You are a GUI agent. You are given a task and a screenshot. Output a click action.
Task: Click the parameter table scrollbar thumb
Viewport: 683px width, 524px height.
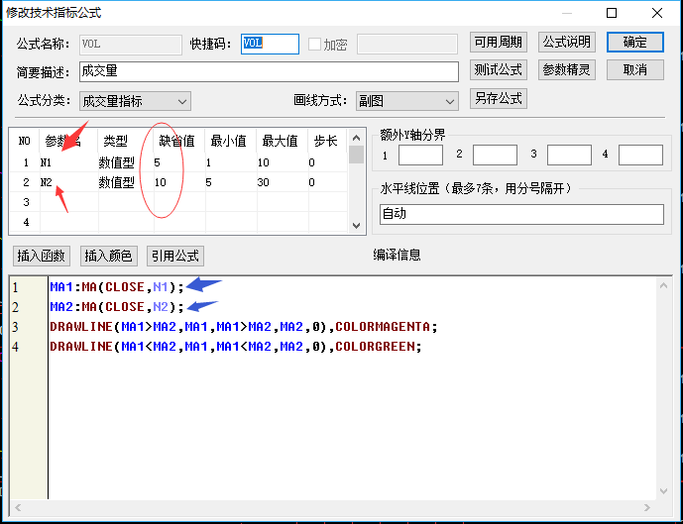[x=356, y=155]
